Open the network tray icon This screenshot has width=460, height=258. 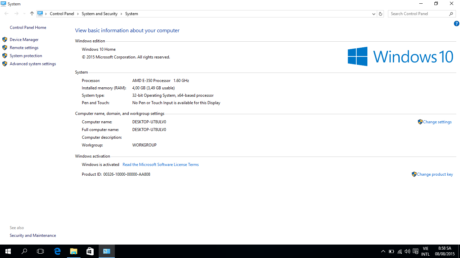pyautogui.click(x=400, y=251)
